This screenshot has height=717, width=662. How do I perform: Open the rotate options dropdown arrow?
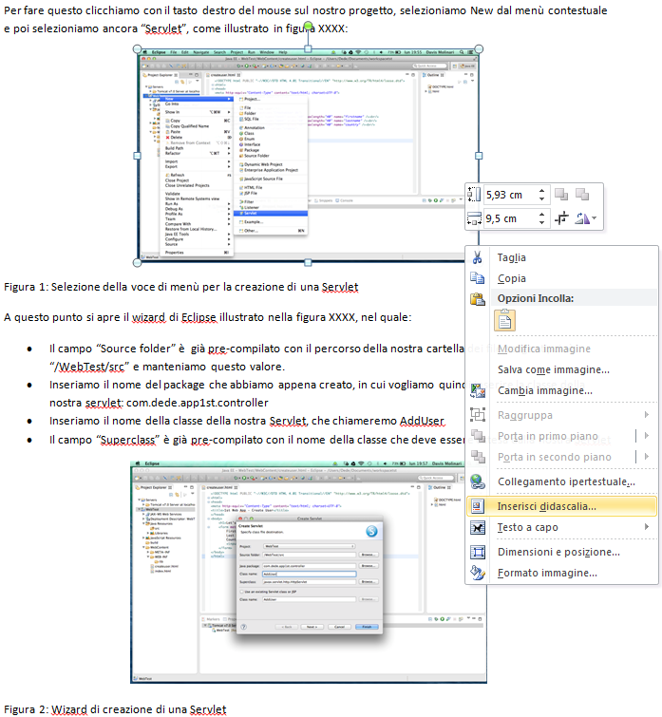(x=594, y=218)
